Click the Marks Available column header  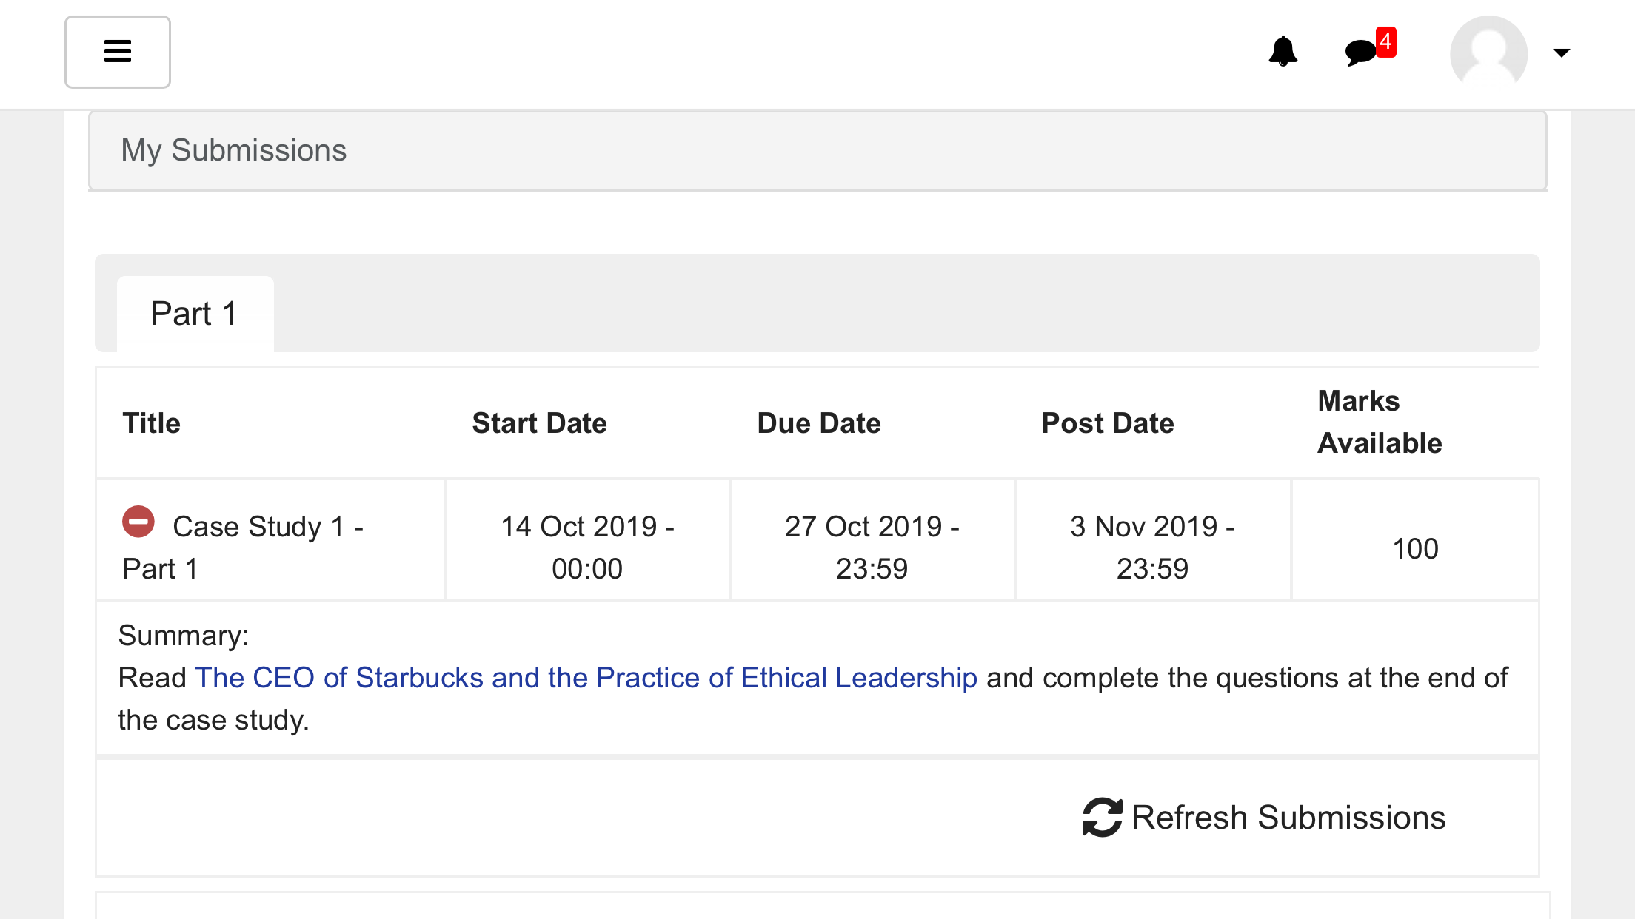[1380, 422]
